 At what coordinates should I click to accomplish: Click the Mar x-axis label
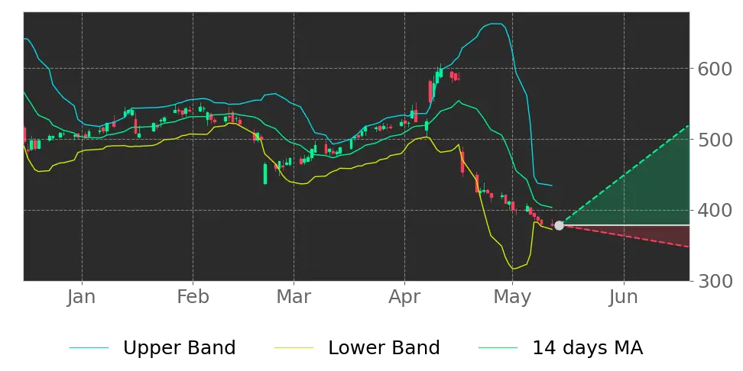[294, 297]
